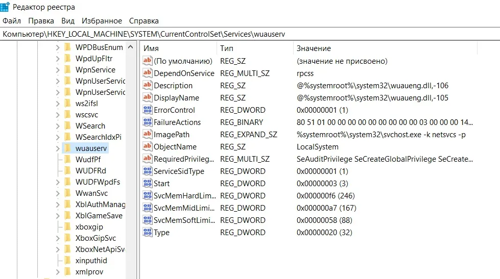Open the Избранное menu

pyautogui.click(x=102, y=21)
